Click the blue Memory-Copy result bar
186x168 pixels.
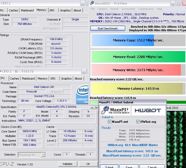click(138, 40)
